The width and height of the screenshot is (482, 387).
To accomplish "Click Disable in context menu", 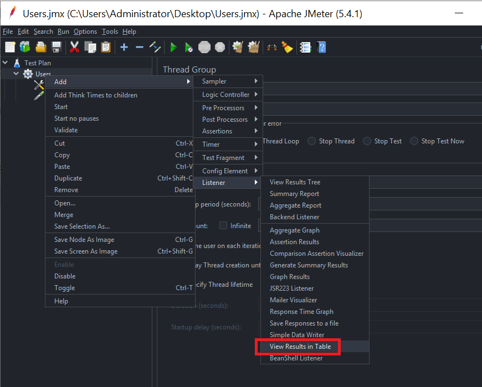I will click(x=120, y=276).
